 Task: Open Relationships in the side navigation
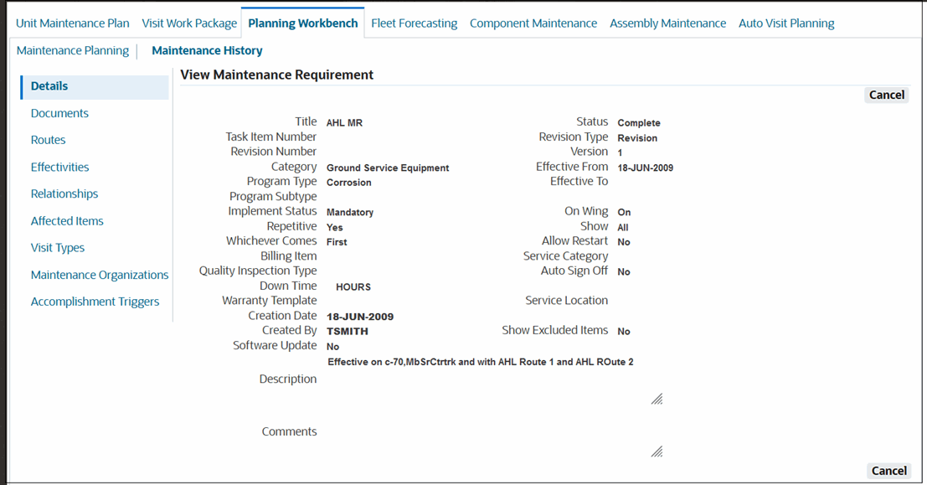click(64, 194)
